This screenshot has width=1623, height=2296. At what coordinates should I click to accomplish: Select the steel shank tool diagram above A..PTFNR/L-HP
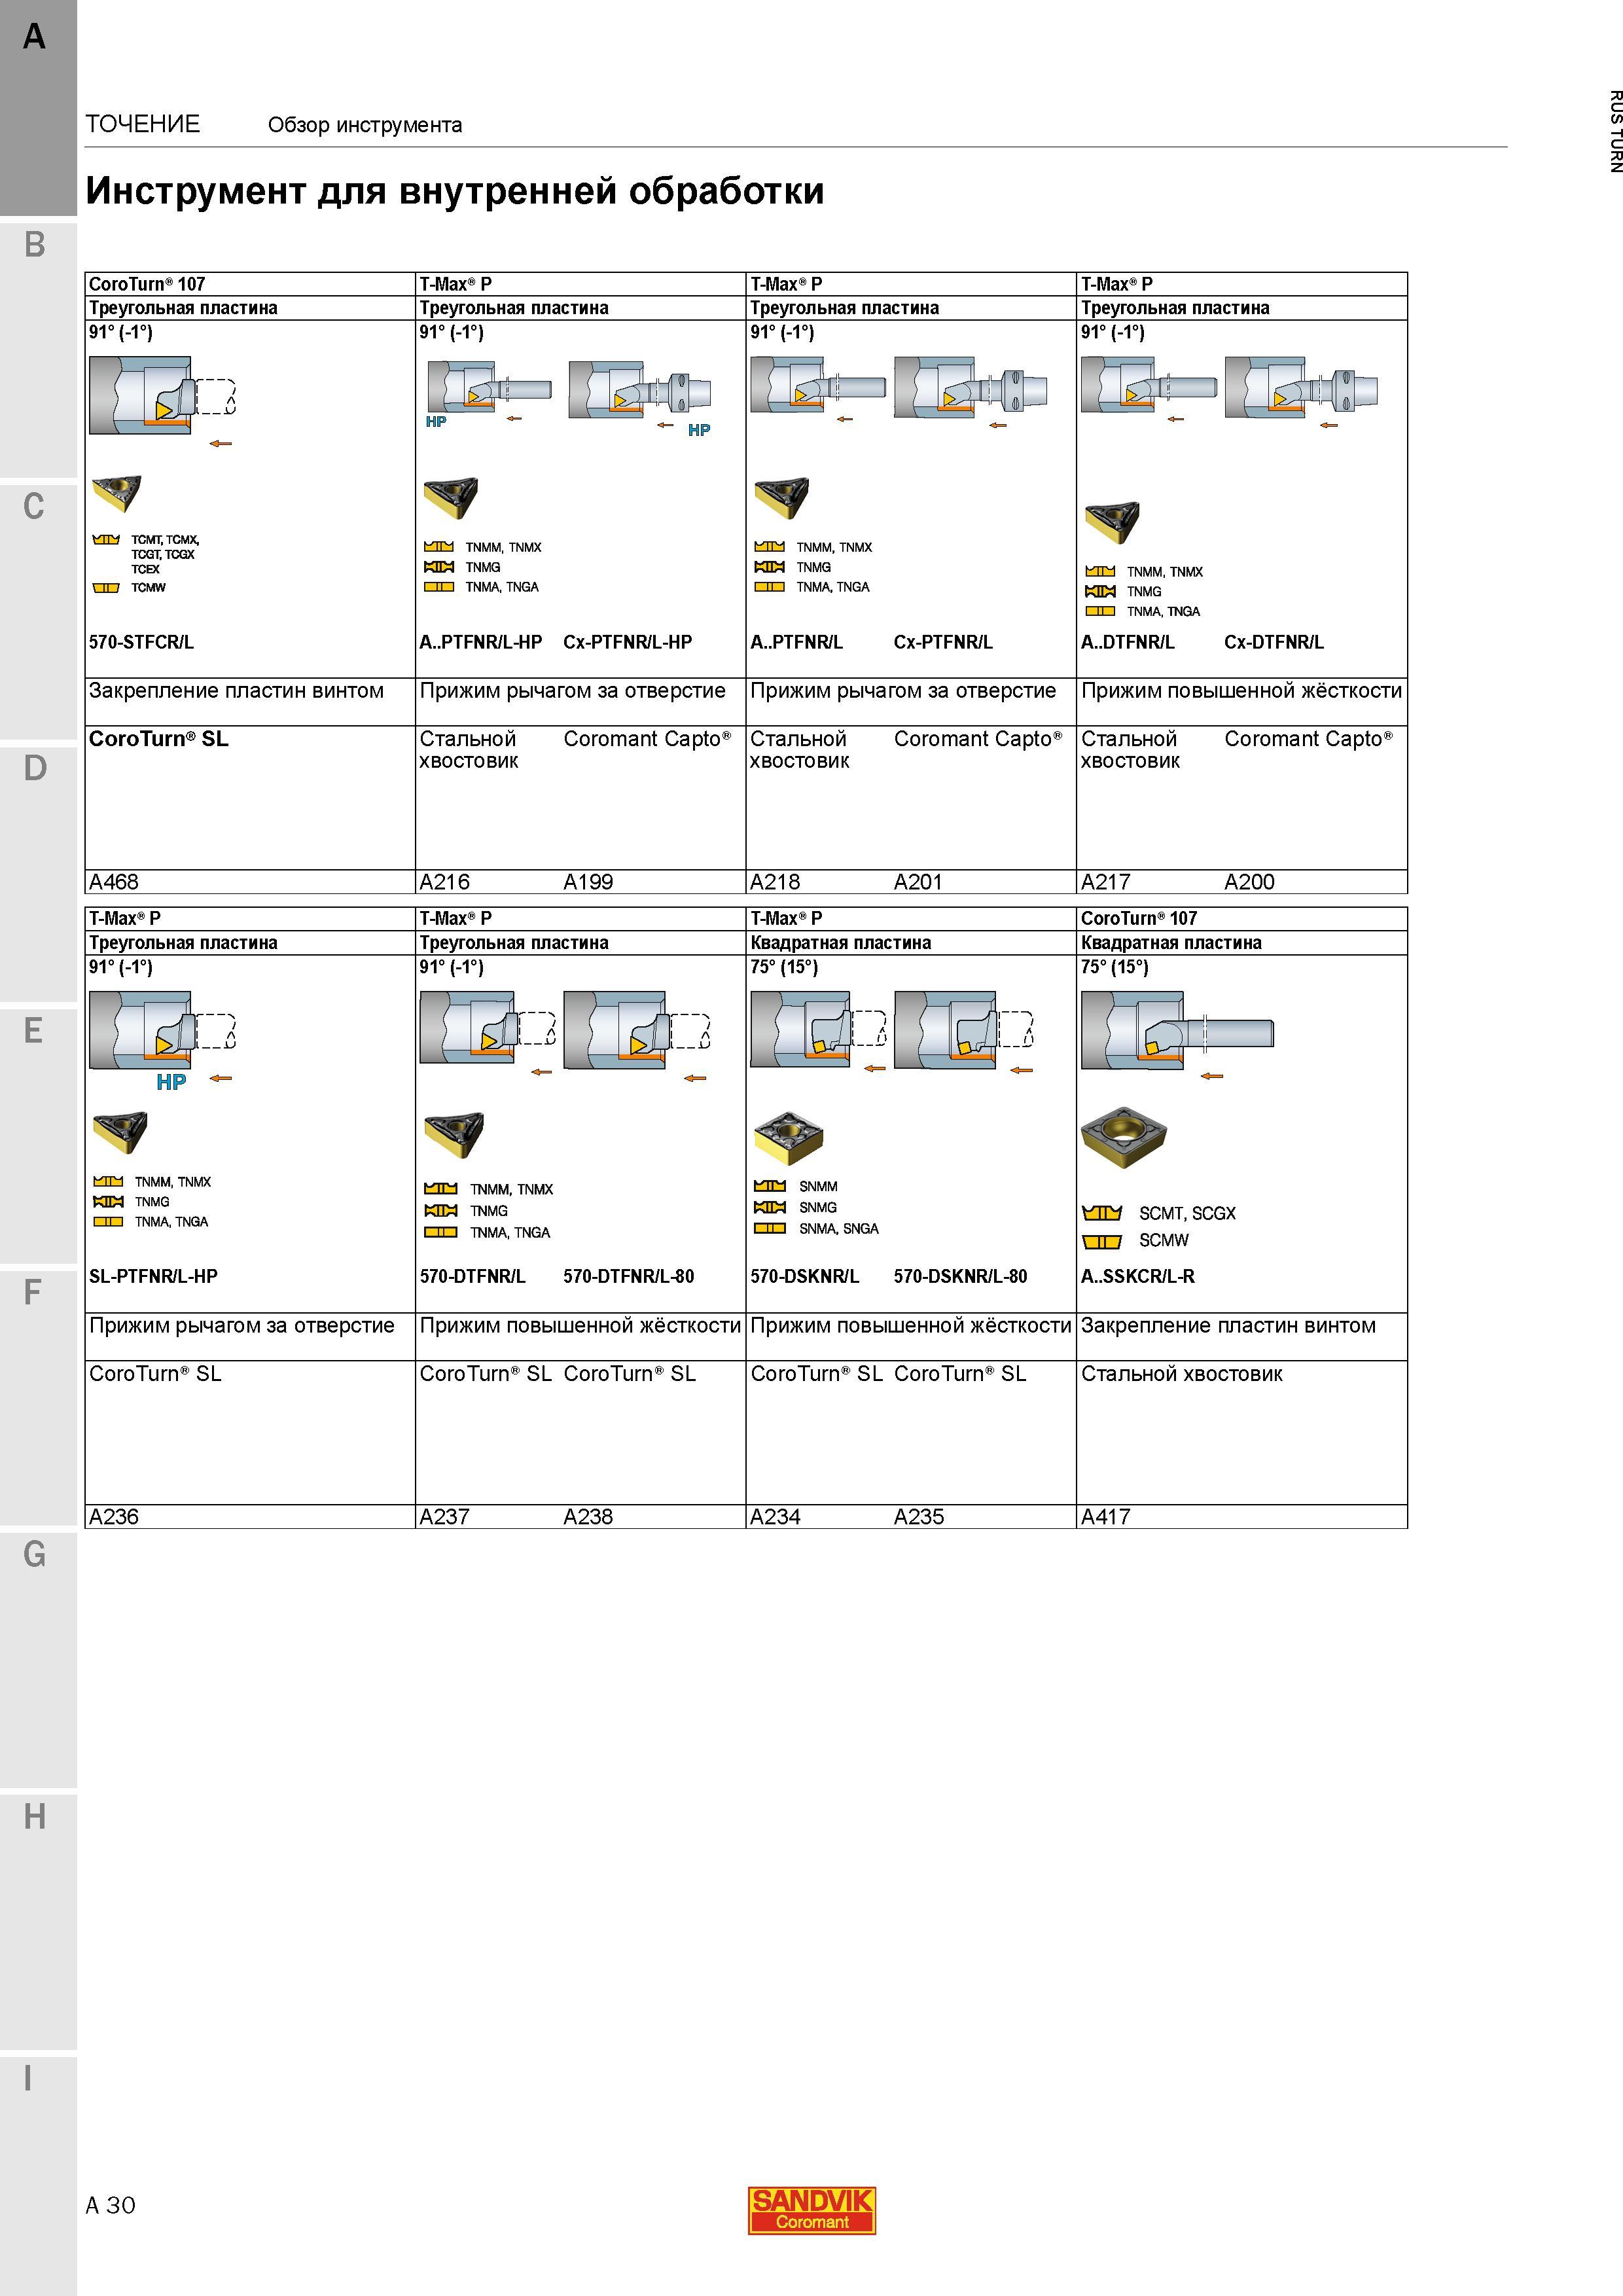(x=489, y=393)
